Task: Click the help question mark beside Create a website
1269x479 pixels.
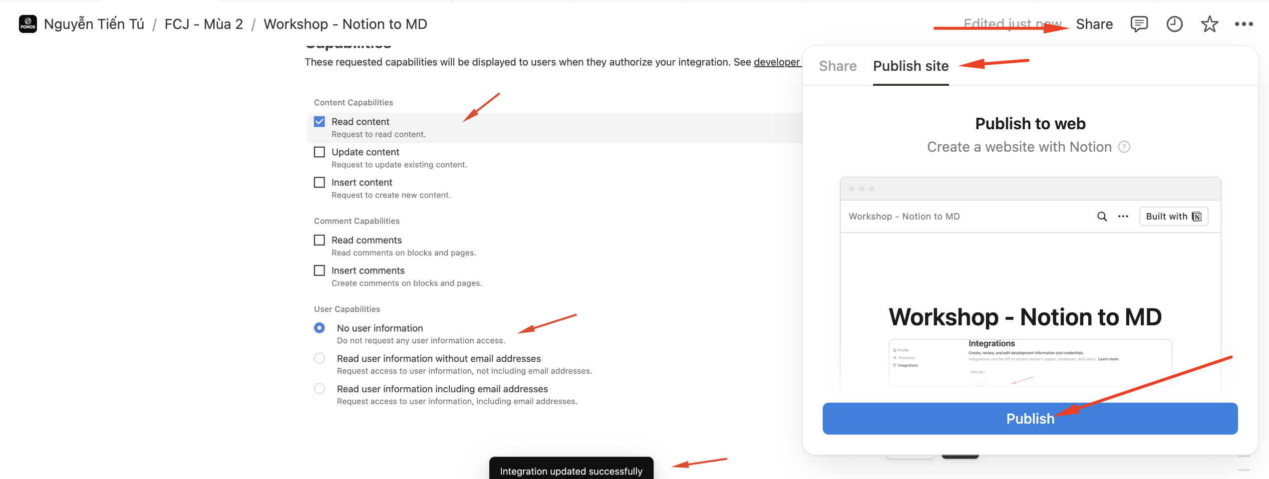Action: point(1124,147)
